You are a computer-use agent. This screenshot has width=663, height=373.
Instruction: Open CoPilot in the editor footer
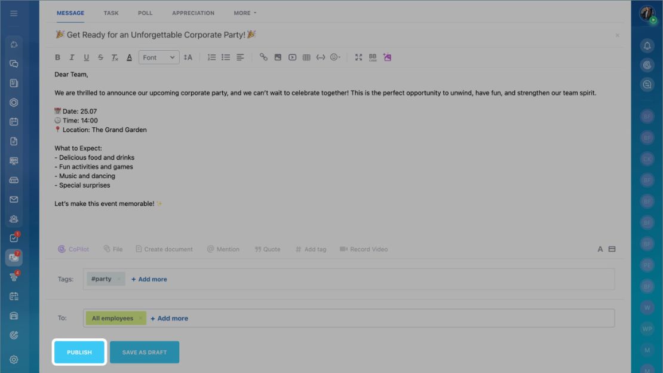(x=73, y=249)
